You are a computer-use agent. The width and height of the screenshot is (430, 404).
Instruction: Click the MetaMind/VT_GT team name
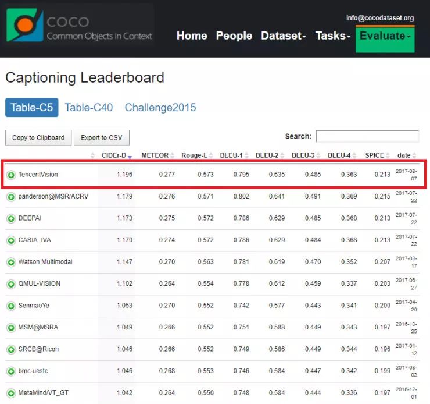tap(44, 393)
